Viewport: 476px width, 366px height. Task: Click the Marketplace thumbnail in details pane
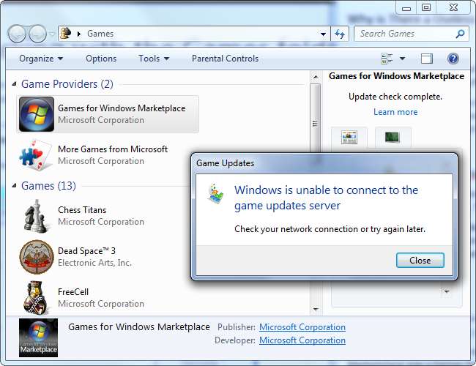click(x=38, y=337)
